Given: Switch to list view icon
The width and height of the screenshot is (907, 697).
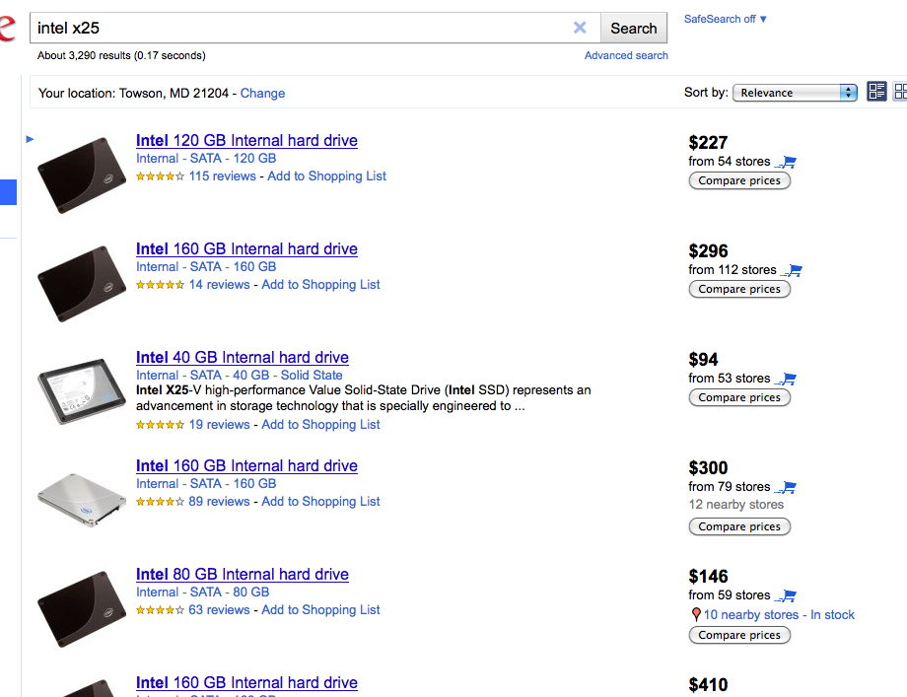Looking at the screenshot, I should point(876,92).
